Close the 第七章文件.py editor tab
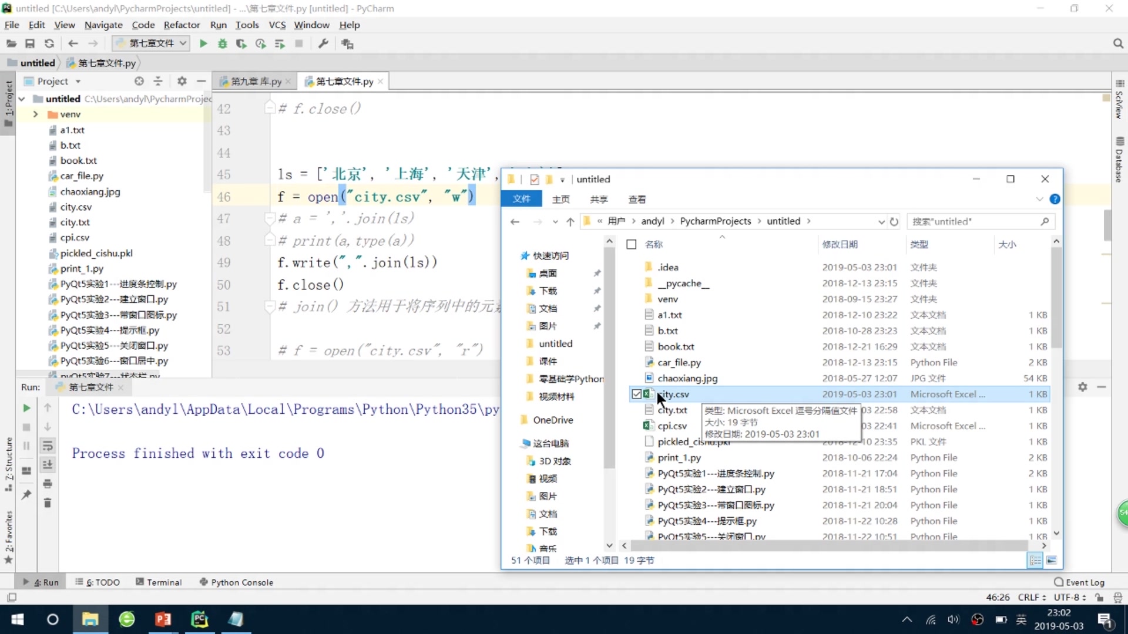This screenshot has width=1128, height=634. [x=380, y=82]
